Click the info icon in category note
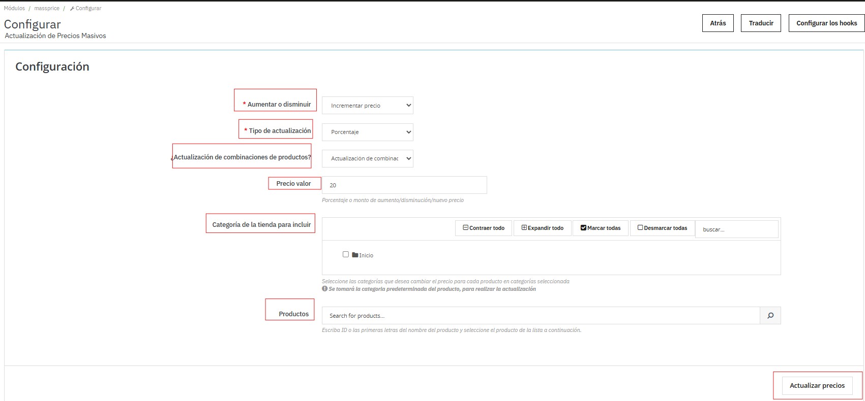The image size is (865, 401). [324, 289]
